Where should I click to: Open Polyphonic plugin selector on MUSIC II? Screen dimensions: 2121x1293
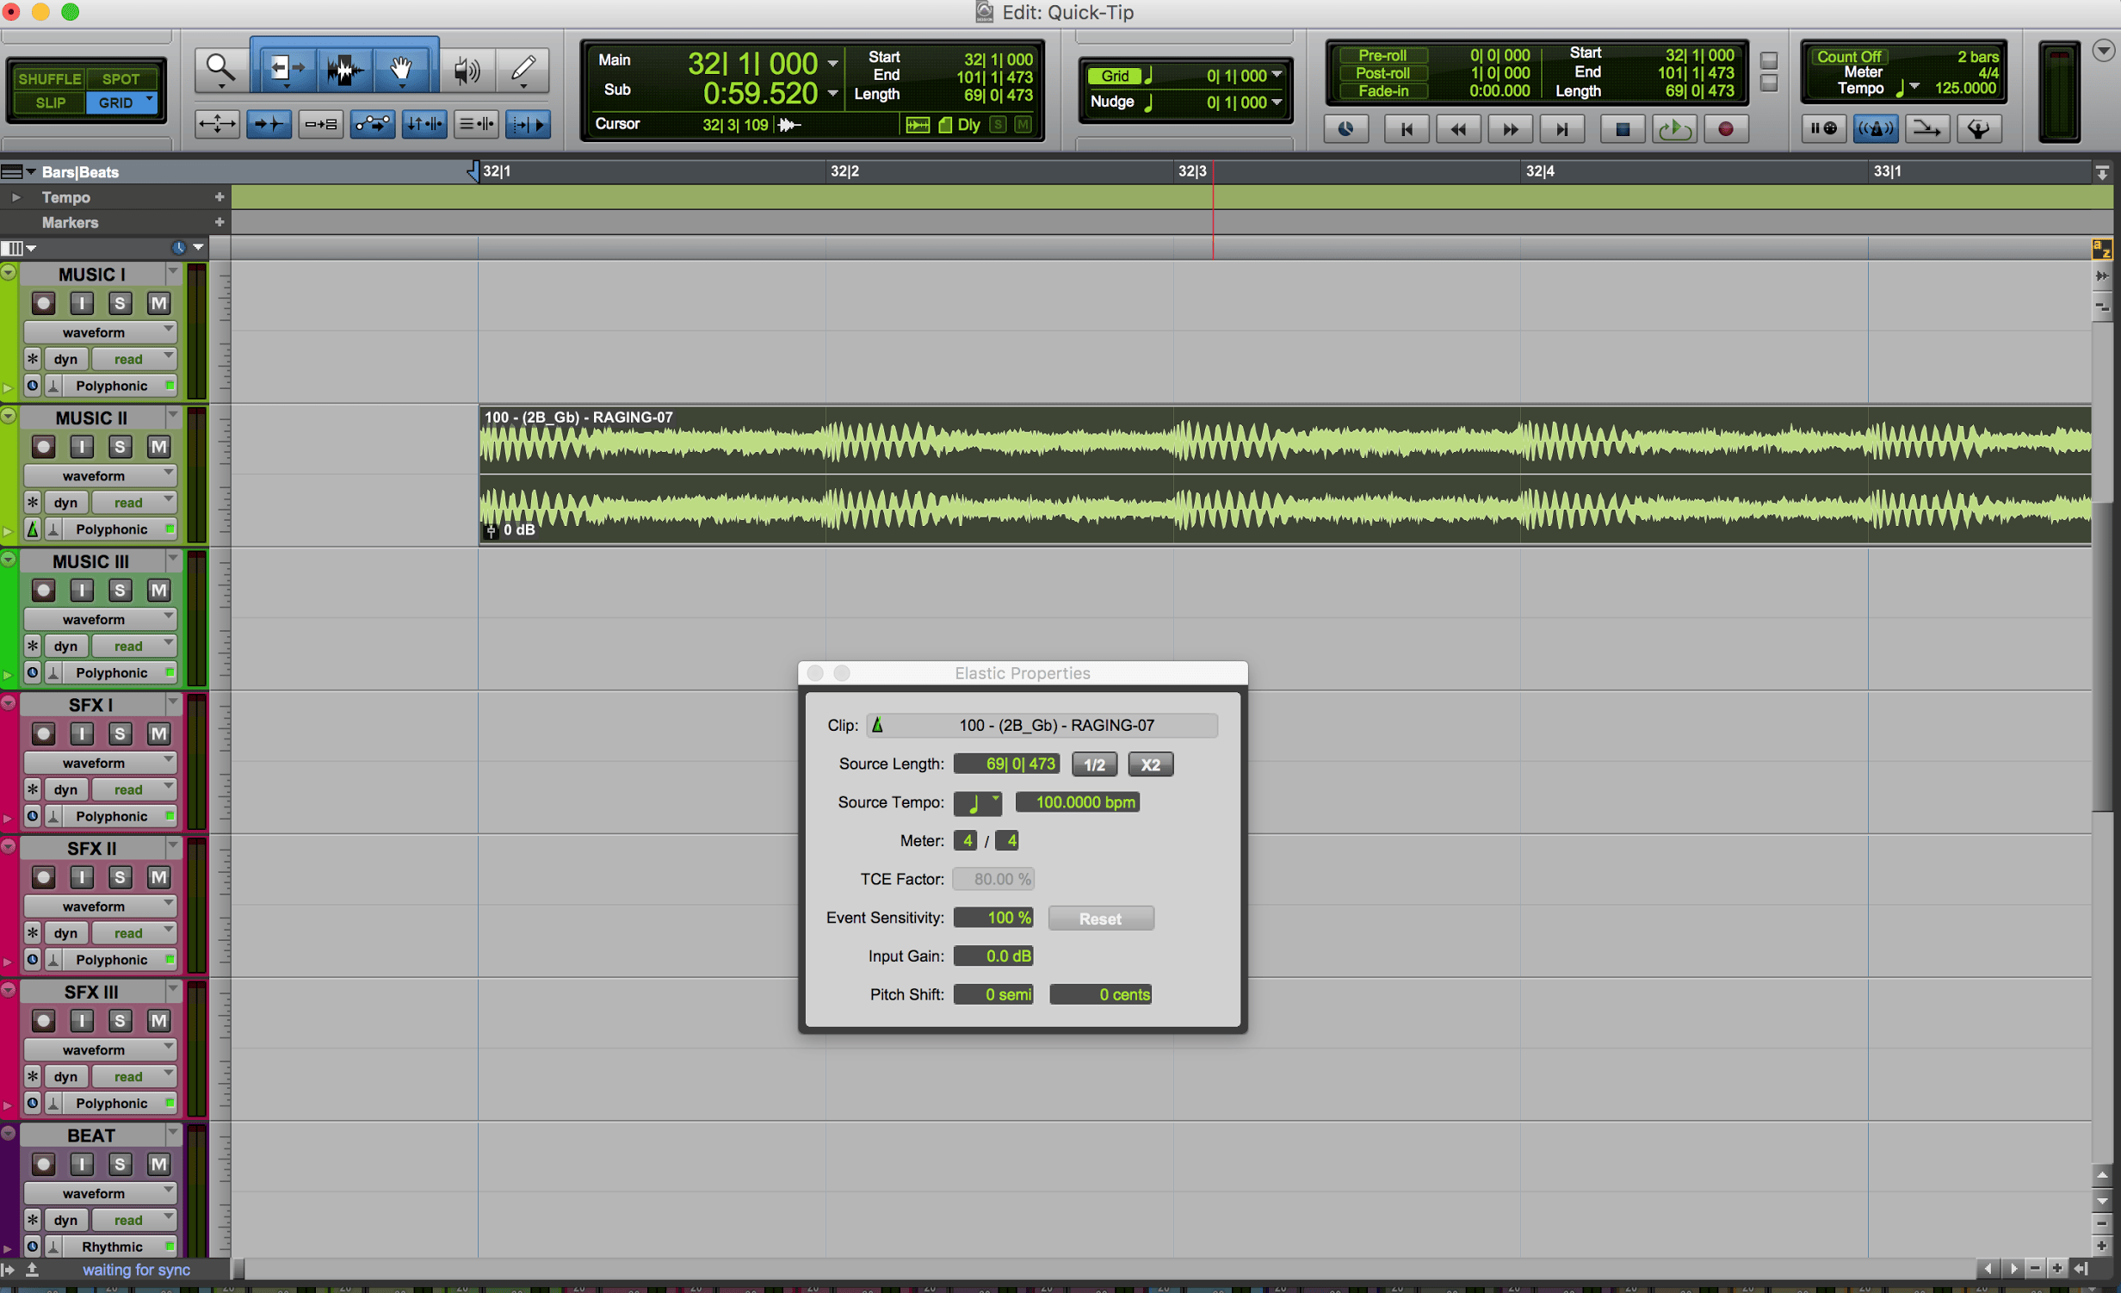(119, 529)
